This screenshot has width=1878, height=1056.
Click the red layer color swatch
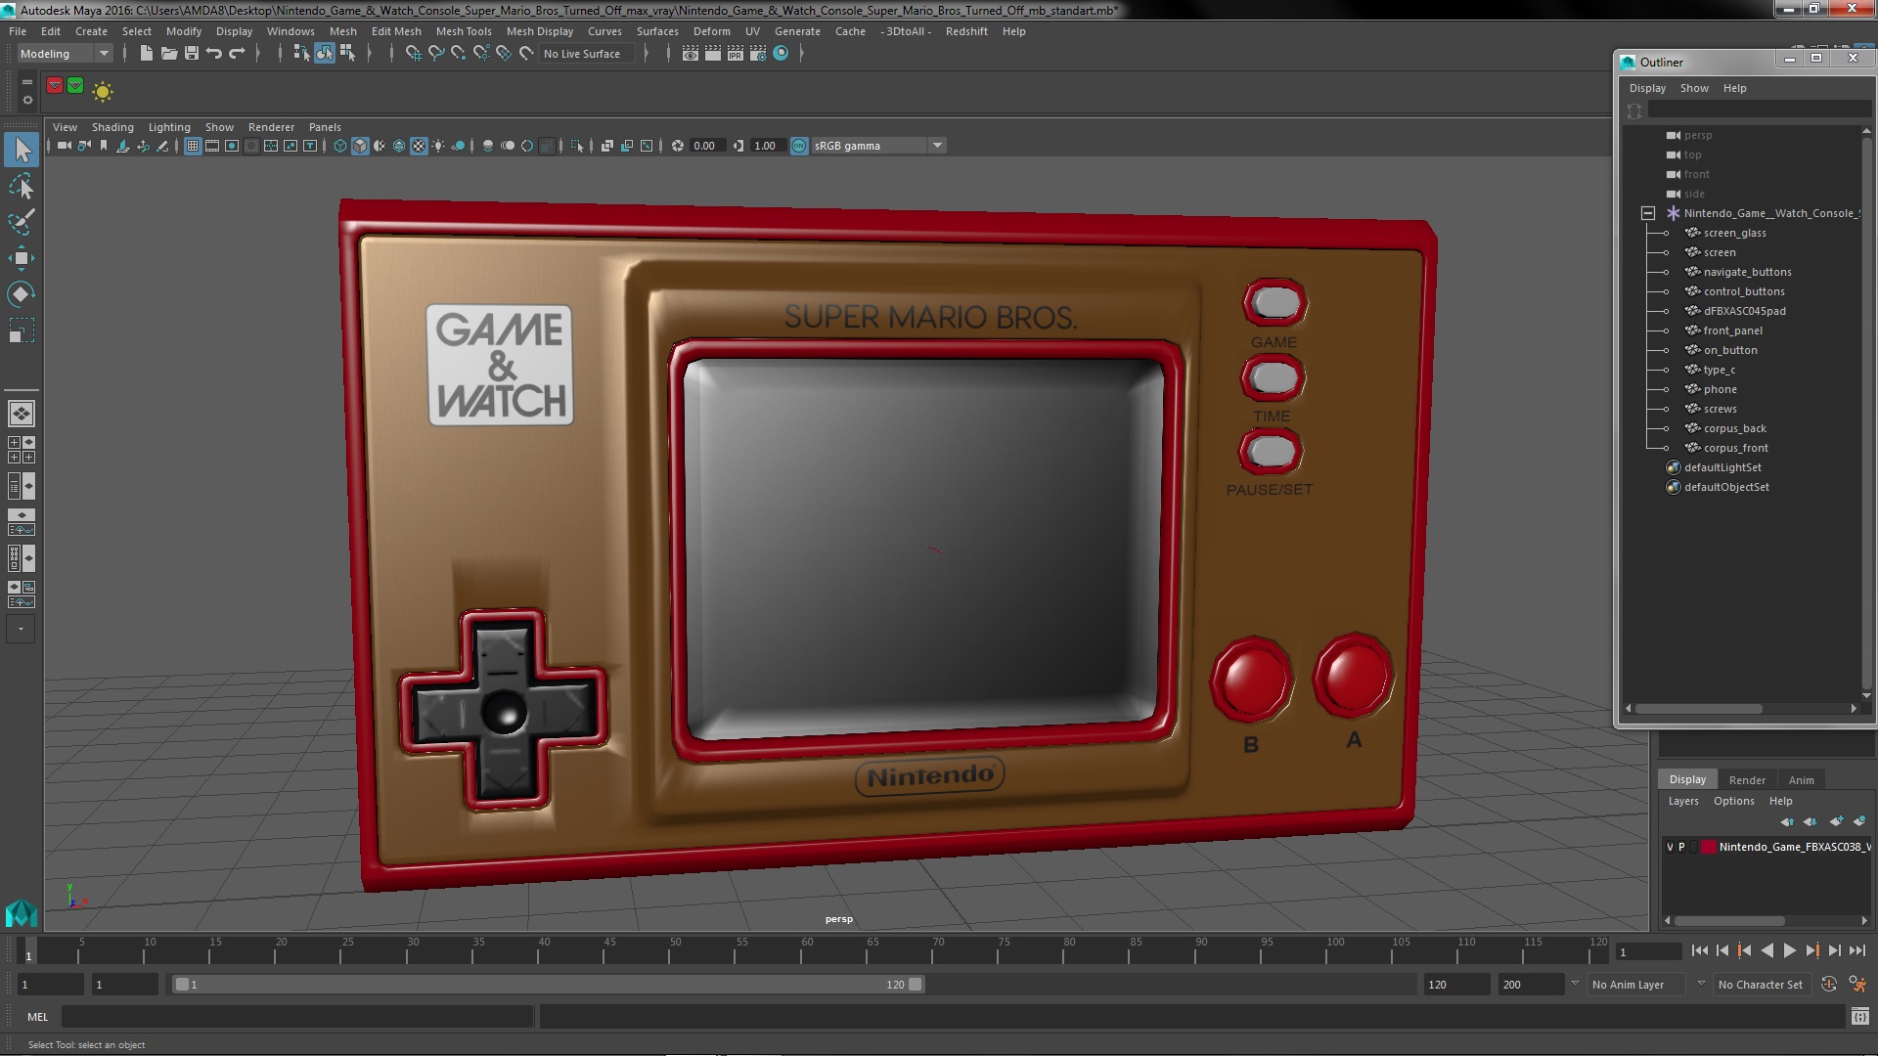1708,847
